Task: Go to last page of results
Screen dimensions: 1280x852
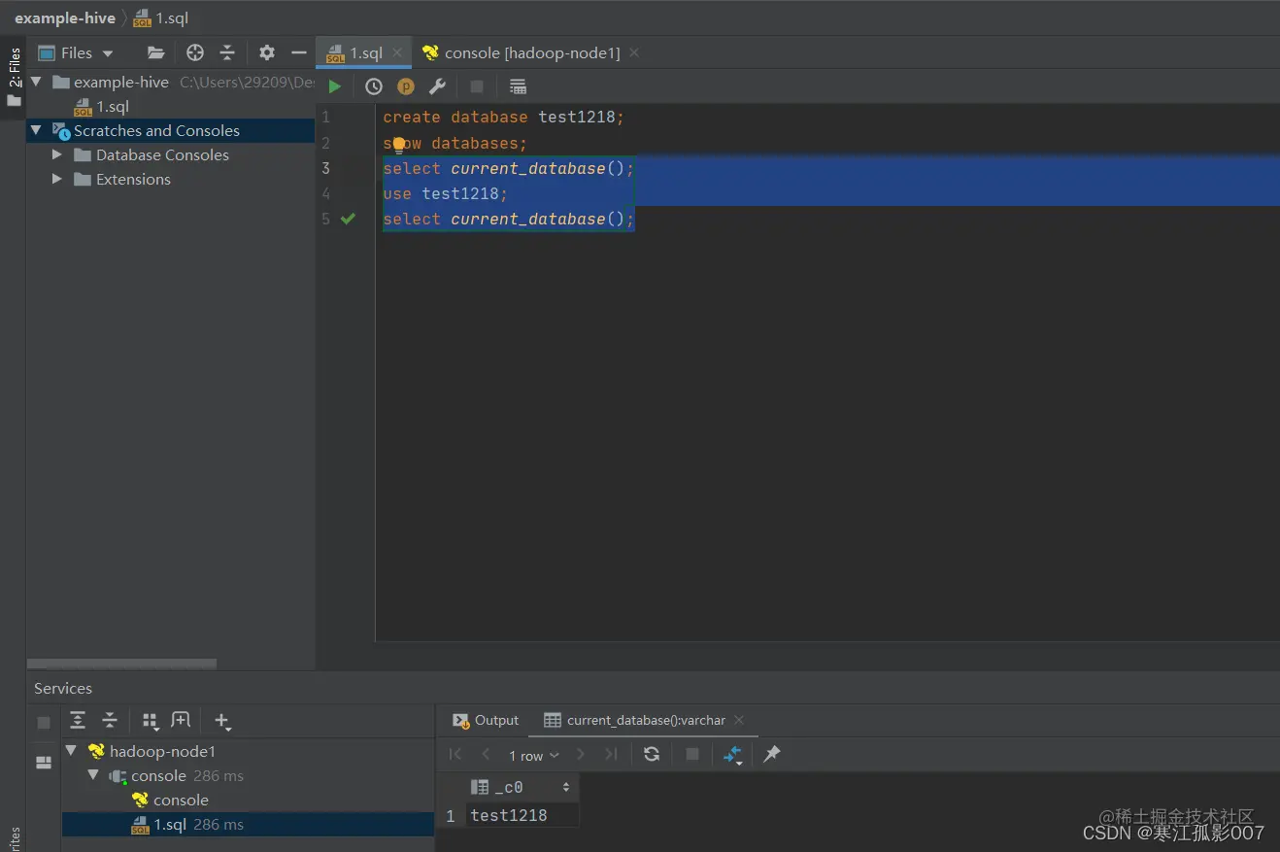Action: pos(611,754)
